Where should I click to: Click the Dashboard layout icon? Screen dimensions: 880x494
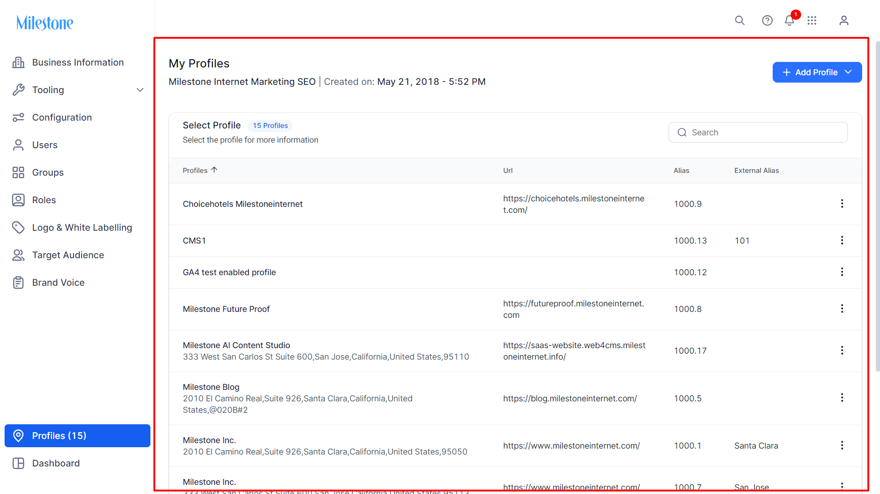point(18,463)
